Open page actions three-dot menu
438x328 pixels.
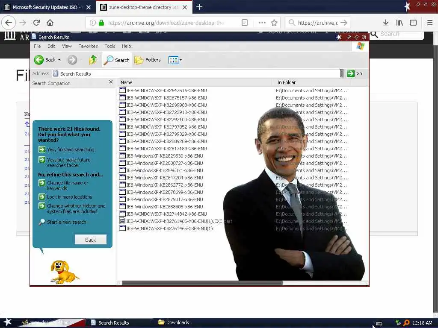[262, 23]
